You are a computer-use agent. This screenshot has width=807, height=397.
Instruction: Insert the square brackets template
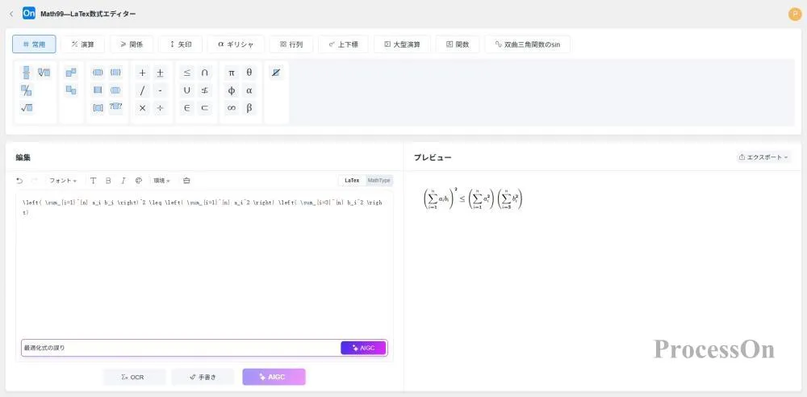(x=98, y=108)
